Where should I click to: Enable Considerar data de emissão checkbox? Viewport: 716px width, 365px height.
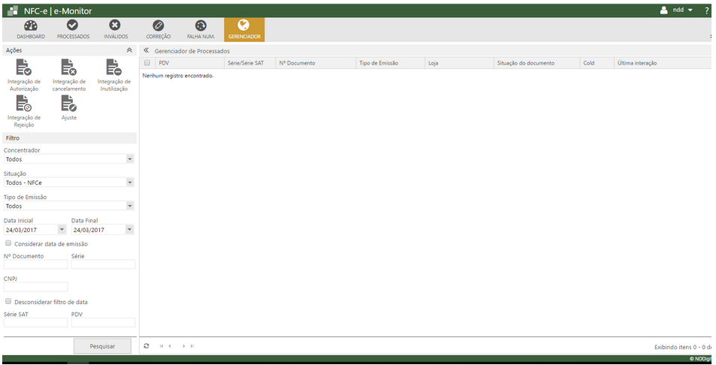click(x=8, y=243)
